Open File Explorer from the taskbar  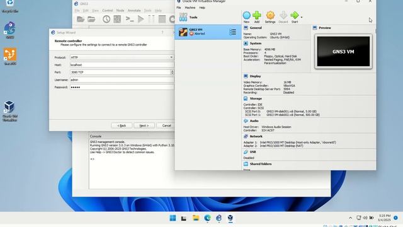coord(196,218)
